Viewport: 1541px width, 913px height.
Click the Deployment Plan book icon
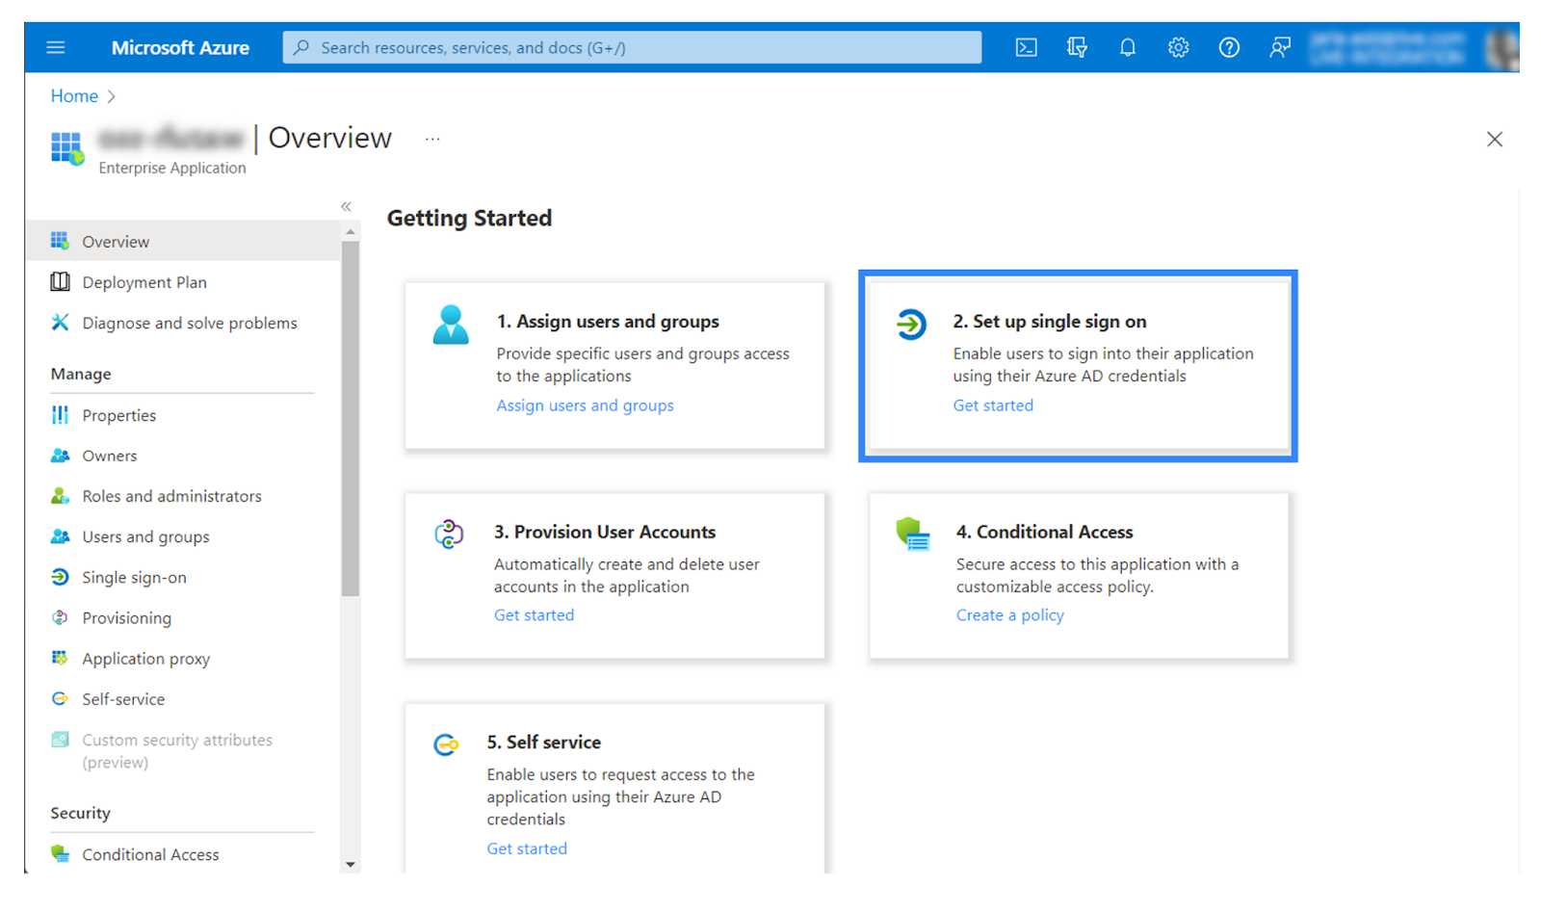tap(60, 281)
